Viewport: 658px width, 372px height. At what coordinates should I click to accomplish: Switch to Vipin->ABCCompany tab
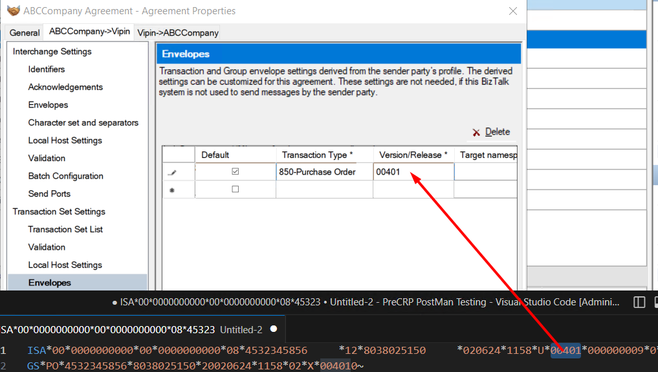(x=178, y=33)
